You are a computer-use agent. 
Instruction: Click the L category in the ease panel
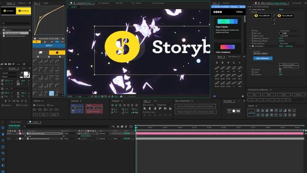pyautogui.click(x=234, y=62)
